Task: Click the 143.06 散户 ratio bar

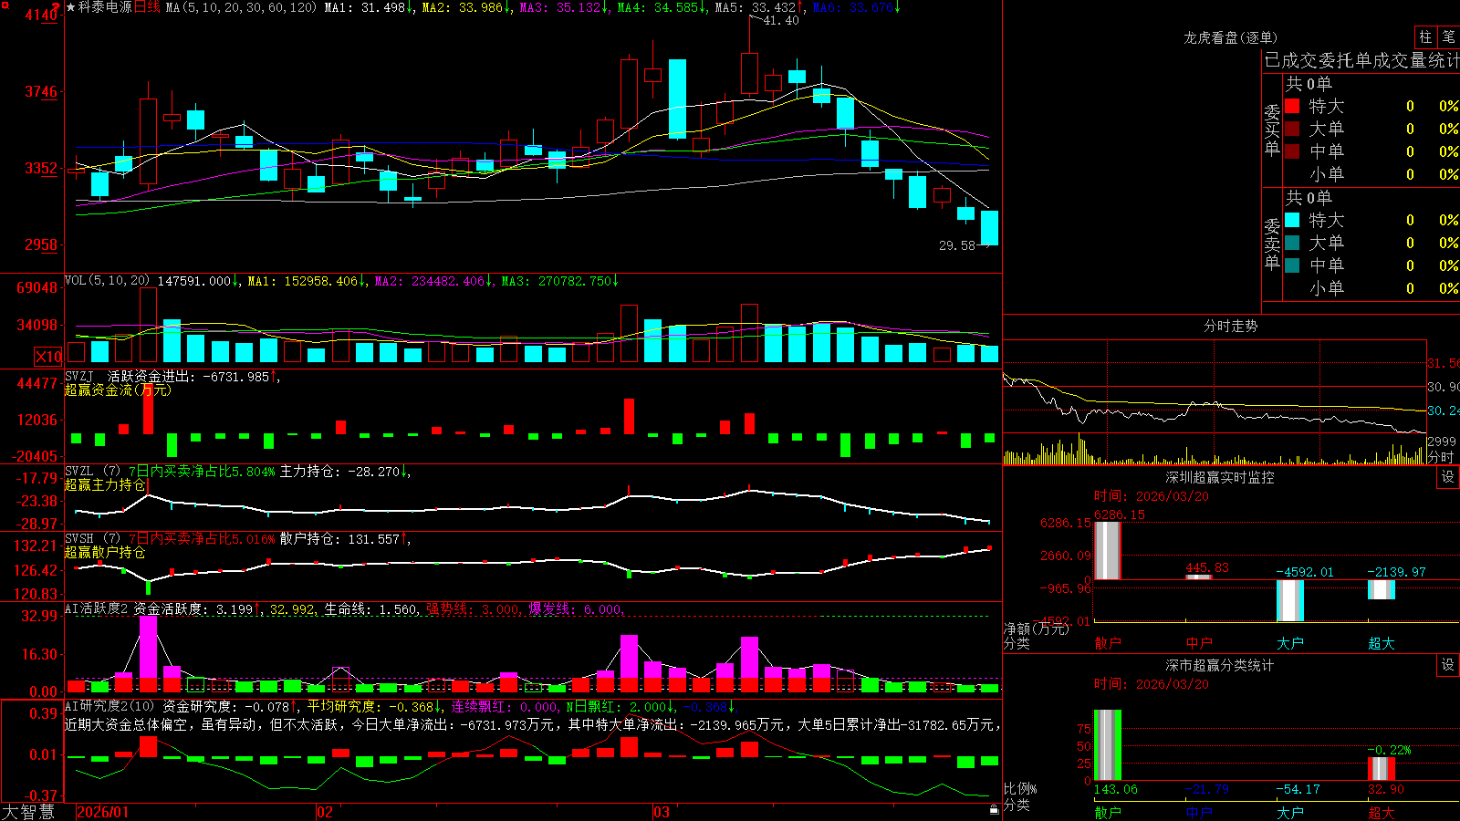Action: [x=1108, y=745]
